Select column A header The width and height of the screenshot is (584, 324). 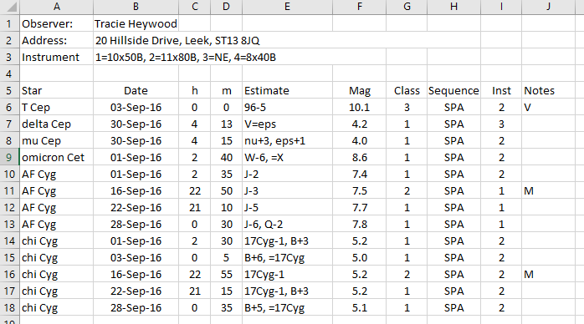[x=57, y=7]
